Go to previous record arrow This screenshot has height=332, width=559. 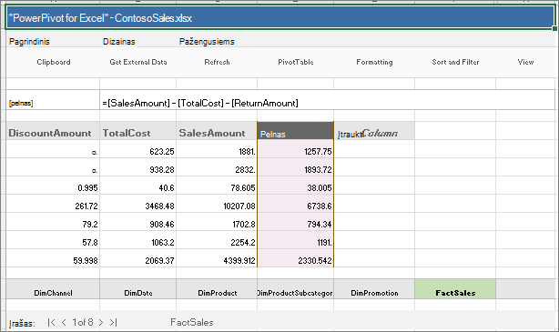pyautogui.click(x=64, y=322)
